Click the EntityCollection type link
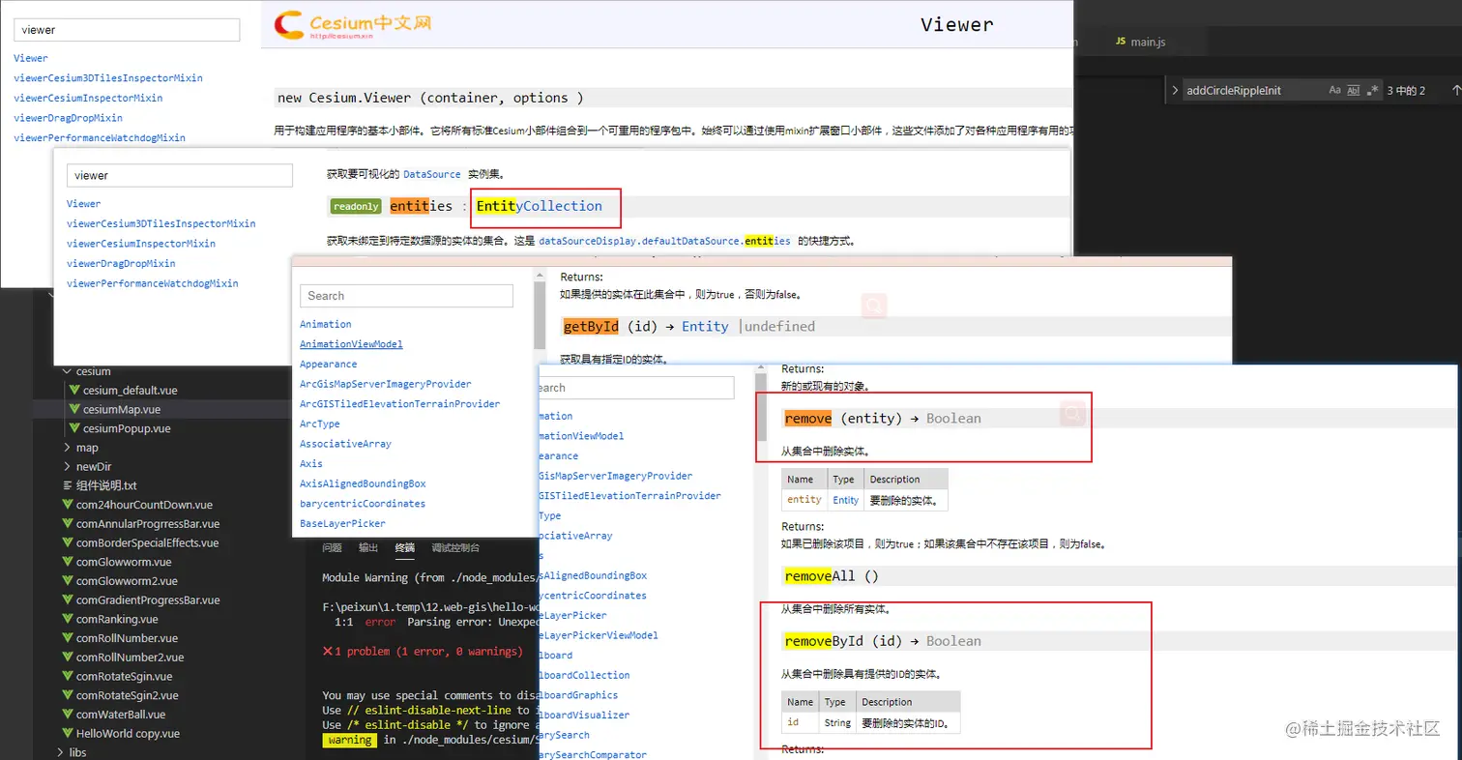1462x760 pixels. (x=540, y=206)
